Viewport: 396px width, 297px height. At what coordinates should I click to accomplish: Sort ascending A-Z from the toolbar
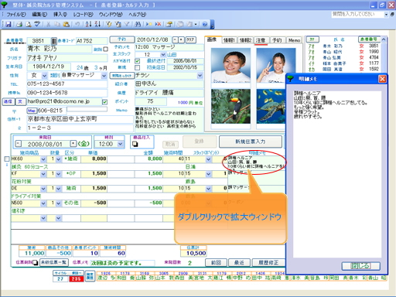click(x=88, y=24)
